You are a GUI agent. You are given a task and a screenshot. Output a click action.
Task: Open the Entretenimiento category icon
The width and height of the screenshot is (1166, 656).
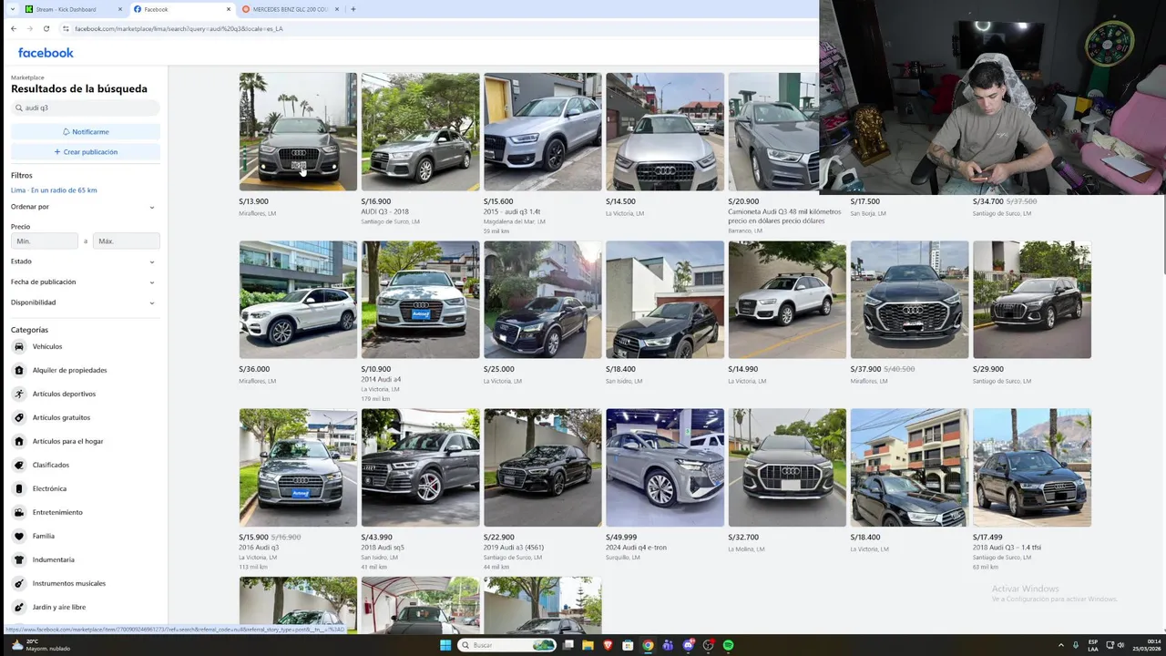[19, 512]
